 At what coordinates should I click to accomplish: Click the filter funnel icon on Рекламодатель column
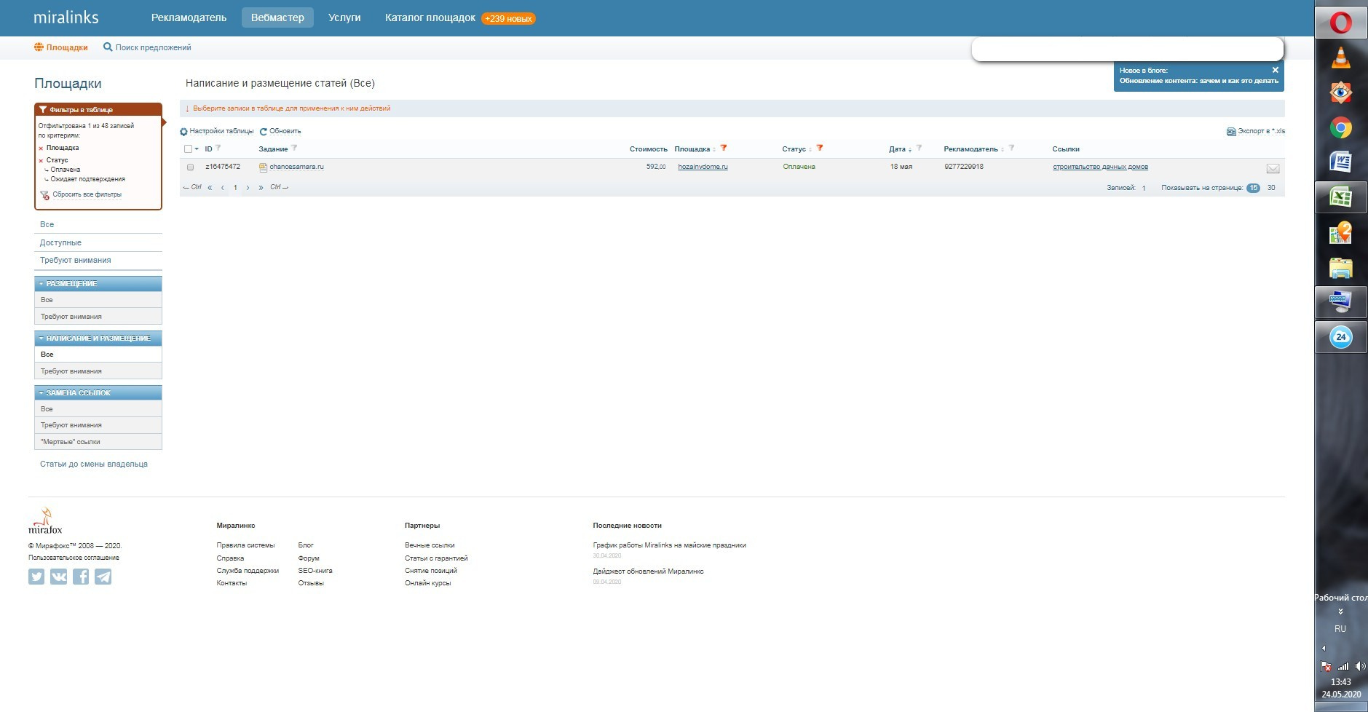coord(1011,148)
